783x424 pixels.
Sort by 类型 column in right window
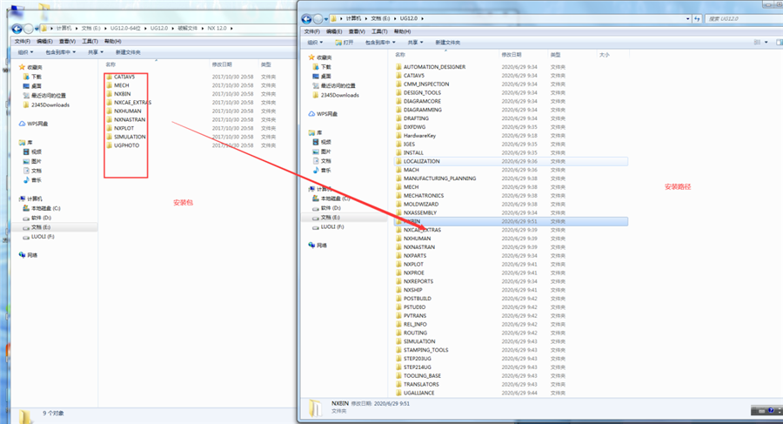click(555, 55)
